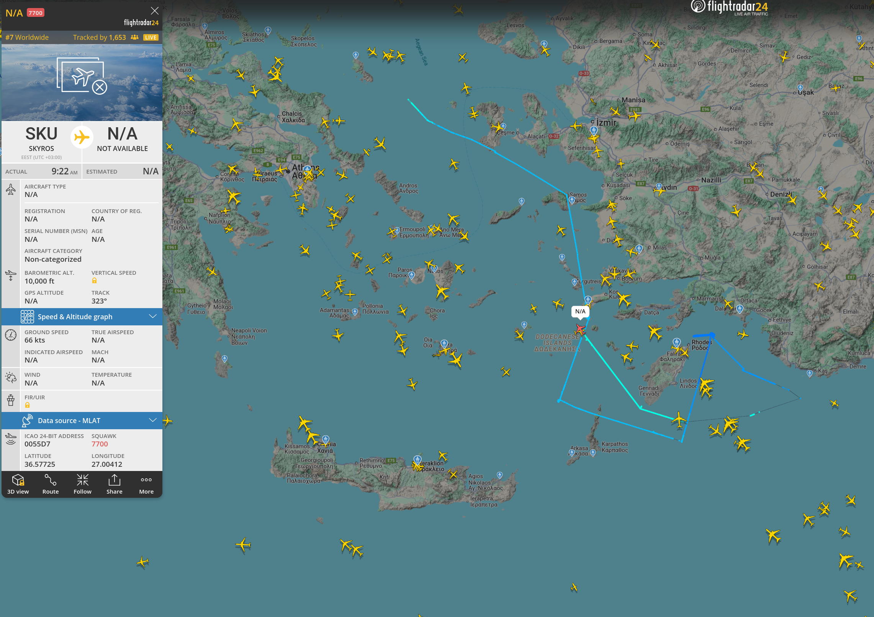Click the #7 Worldwide ranking
Screen dimensions: 874x617
point(27,38)
